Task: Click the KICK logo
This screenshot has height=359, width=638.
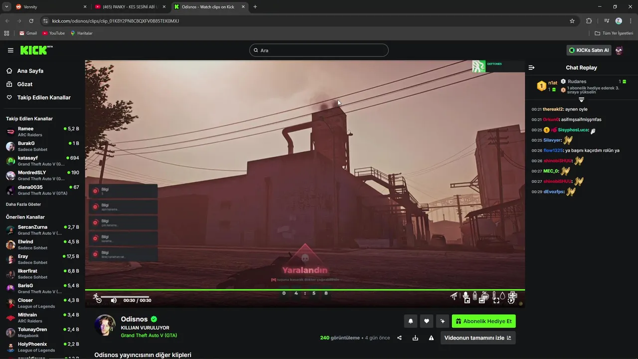Action: point(36,50)
